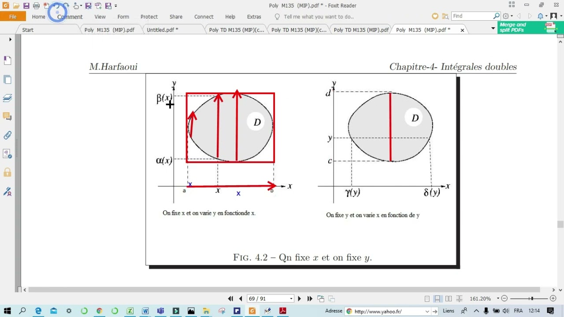Go to the next page
The width and height of the screenshot is (564, 317).
[299, 299]
